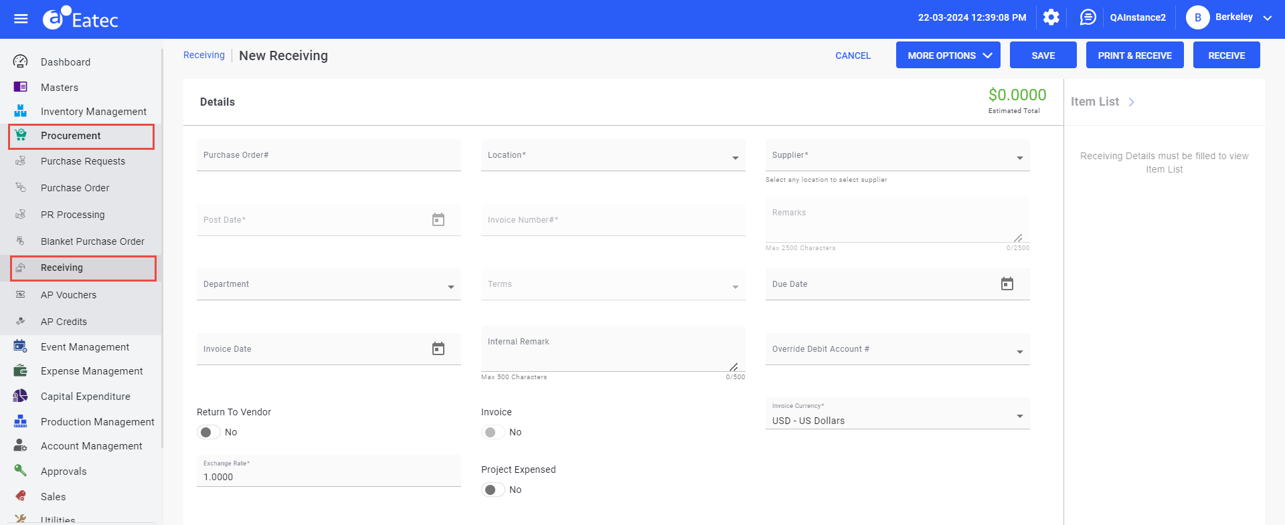Click the chat messages icon in header
The image size is (1285, 525).
(1088, 17)
